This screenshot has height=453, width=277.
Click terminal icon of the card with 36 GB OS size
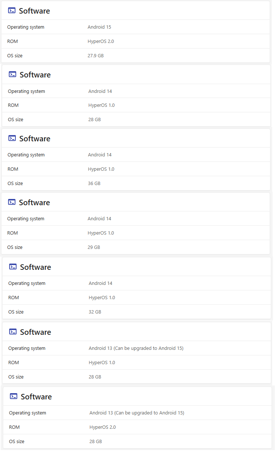click(12, 138)
